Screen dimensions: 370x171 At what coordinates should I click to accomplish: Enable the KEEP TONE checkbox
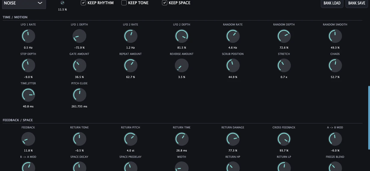[x=124, y=3]
